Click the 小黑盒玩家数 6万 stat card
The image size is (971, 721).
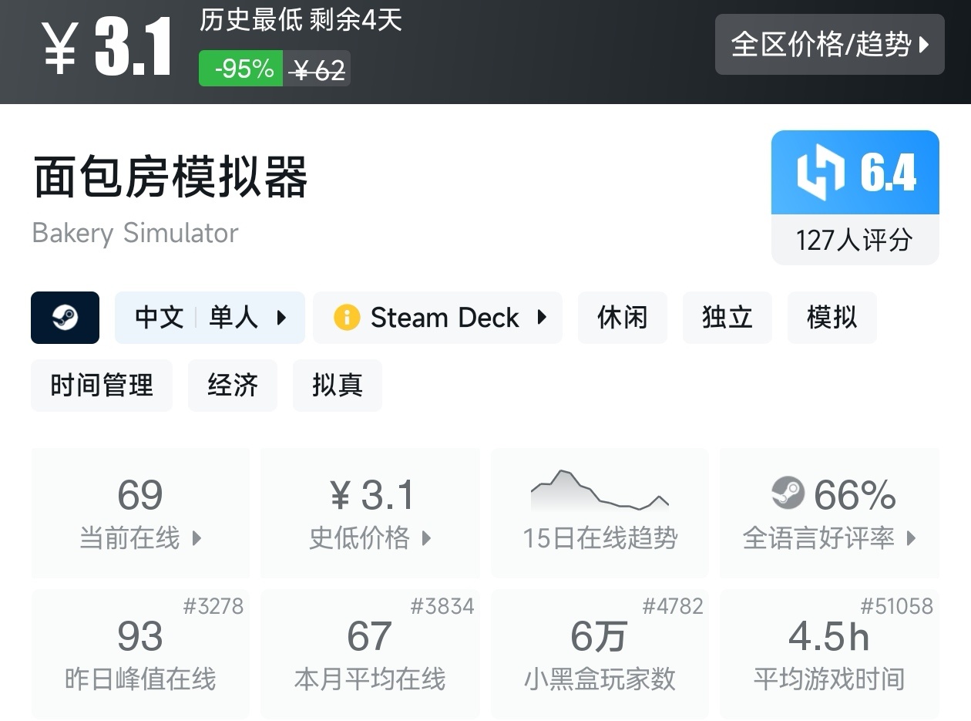600,654
